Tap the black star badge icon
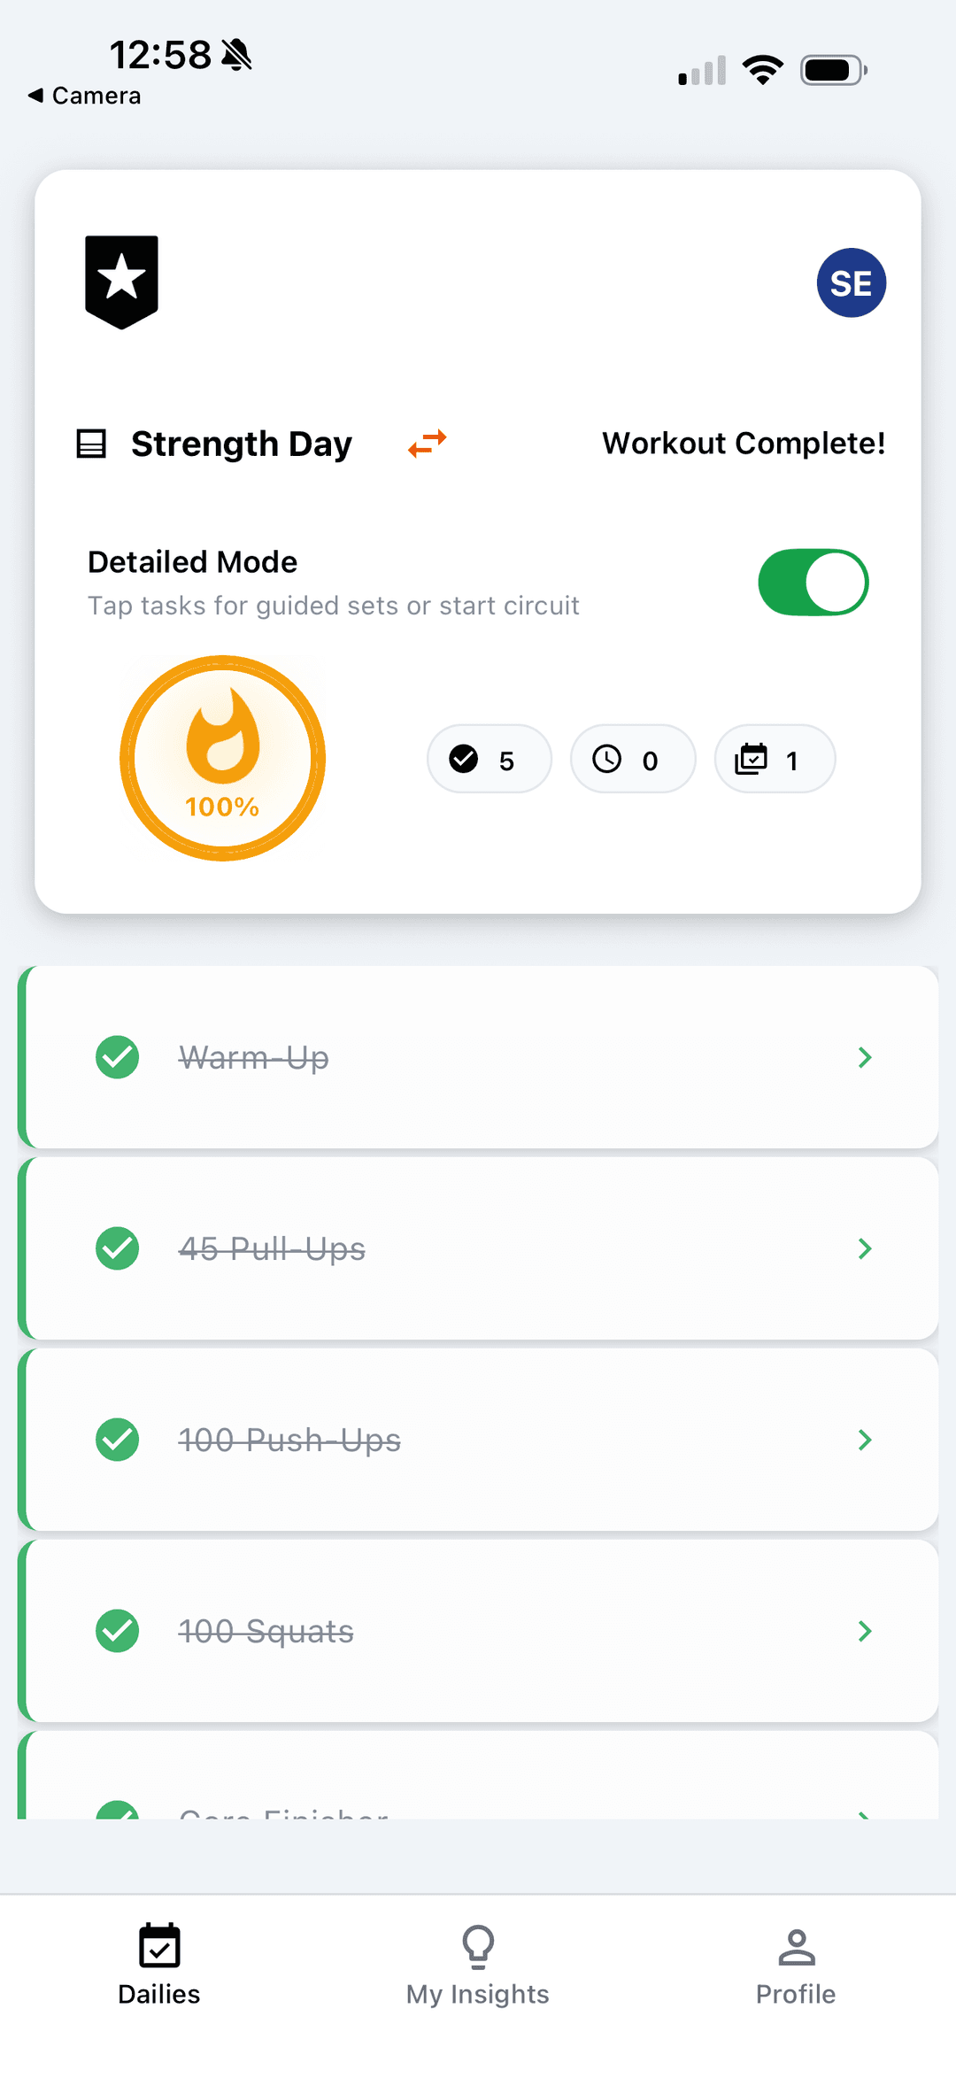Screen dimensions: 956x2078 tap(121, 282)
